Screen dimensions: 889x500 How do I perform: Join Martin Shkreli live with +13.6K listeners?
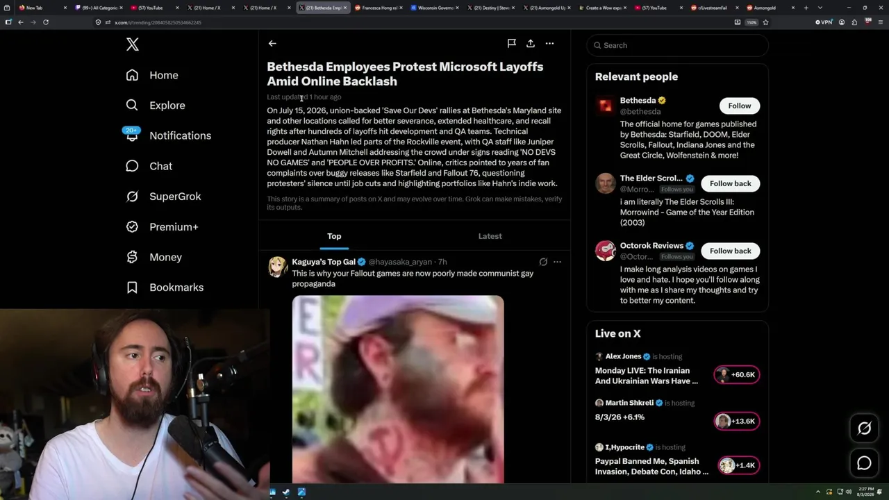tap(736, 421)
